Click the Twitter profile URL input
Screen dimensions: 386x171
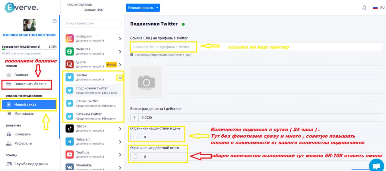point(257,47)
